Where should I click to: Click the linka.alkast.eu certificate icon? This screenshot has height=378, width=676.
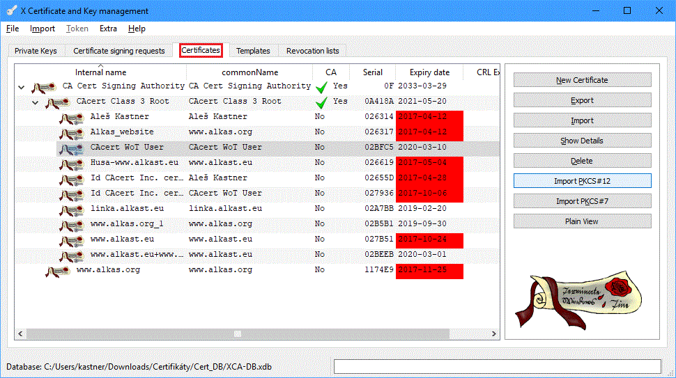coord(71,210)
